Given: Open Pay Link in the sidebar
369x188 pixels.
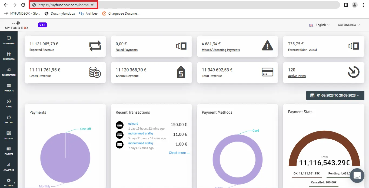Looking at the screenshot, I should click(x=9, y=119).
